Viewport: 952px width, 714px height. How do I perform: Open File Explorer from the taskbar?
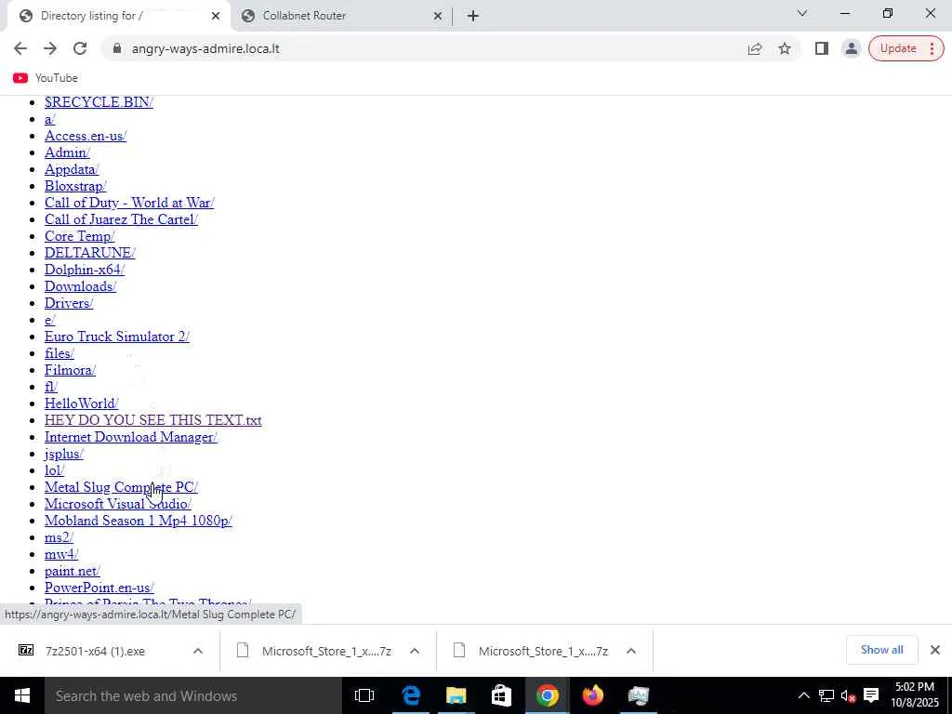(456, 695)
